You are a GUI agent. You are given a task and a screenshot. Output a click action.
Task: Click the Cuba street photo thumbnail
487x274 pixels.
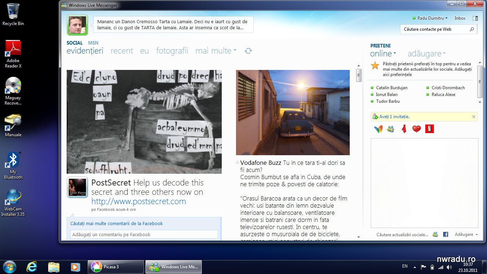(x=293, y=112)
